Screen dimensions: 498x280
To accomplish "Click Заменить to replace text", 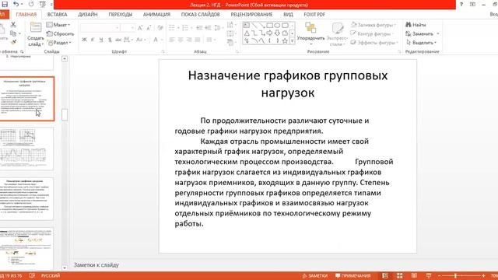I will pos(422,33).
